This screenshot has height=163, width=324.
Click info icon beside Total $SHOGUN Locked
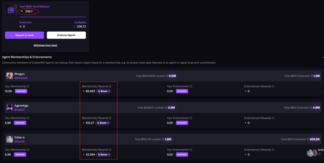click(167, 76)
